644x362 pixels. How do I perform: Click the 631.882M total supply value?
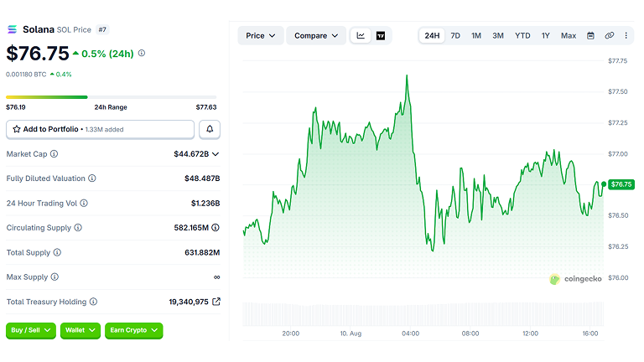coord(202,252)
